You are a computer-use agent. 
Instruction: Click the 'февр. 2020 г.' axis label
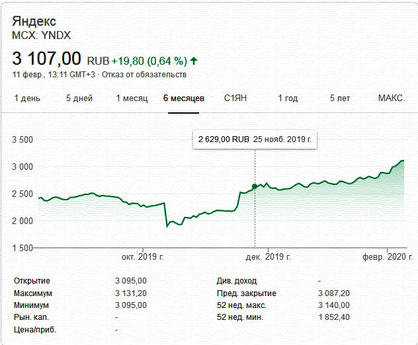[x=388, y=257]
